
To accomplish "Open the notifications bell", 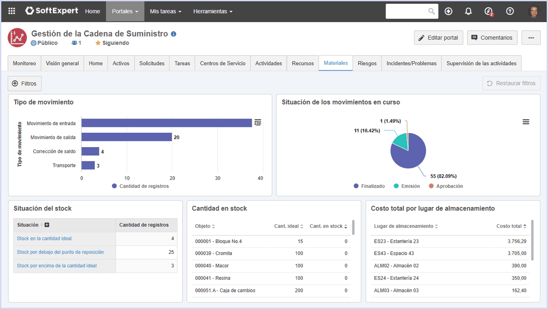I will click(468, 12).
